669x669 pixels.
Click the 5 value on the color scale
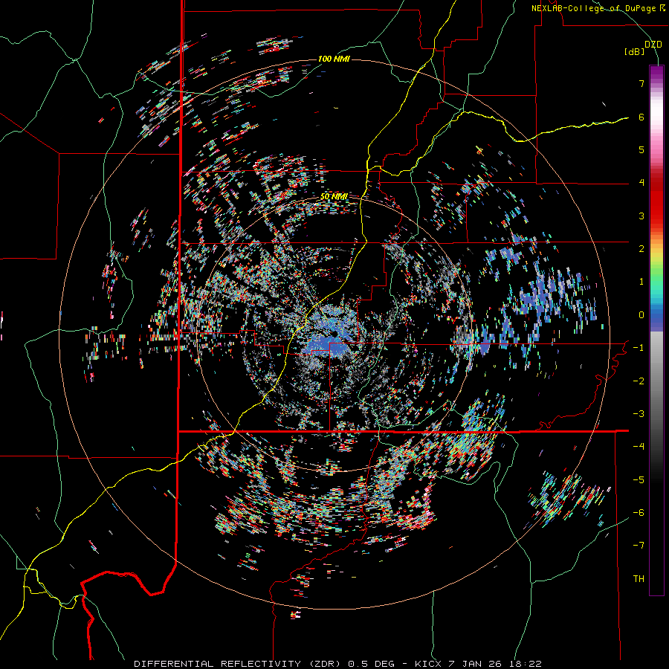tap(641, 149)
